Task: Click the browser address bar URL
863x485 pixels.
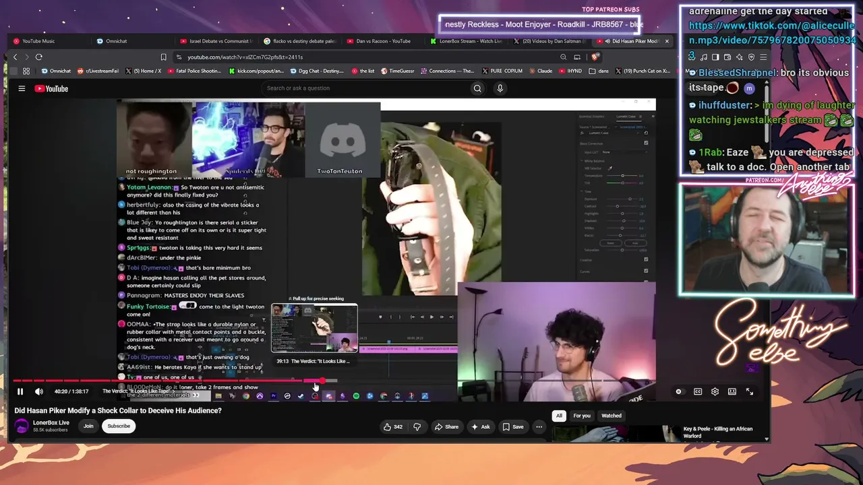Action: [x=245, y=57]
